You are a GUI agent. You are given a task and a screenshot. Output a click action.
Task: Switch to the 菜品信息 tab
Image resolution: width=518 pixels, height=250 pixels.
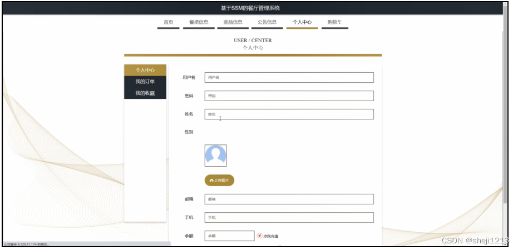tap(233, 22)
